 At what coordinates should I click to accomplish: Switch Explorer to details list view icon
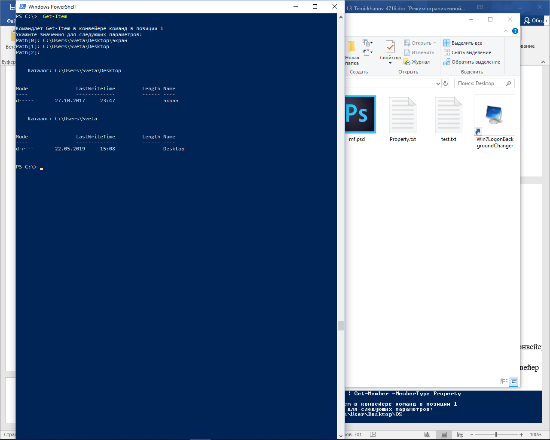(504, 382)
